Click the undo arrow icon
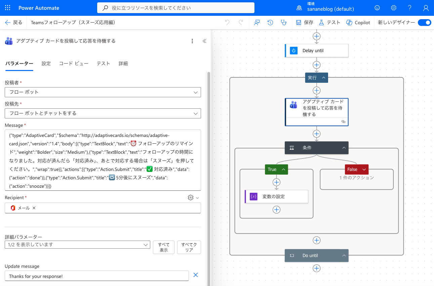The width and height of the screenshot is (434, 286). [x=228, y=23]
